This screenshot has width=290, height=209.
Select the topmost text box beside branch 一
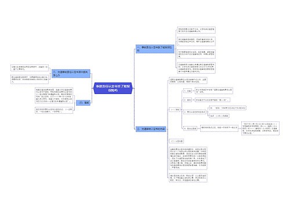tap(196, 30)
